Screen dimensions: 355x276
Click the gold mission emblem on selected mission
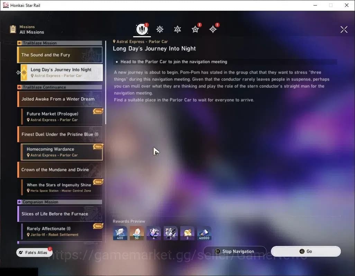24,72
